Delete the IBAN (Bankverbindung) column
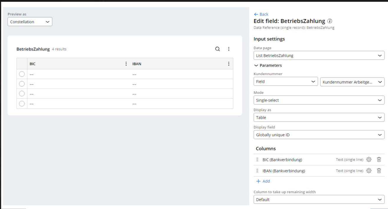The width and height of the screenshot is (388, 209). click(x=379, y=171)
